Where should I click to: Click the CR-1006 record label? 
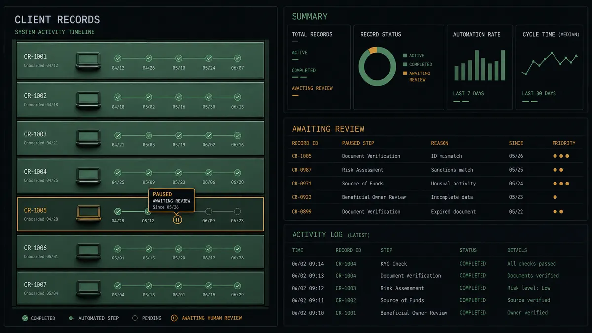[36, 248]
